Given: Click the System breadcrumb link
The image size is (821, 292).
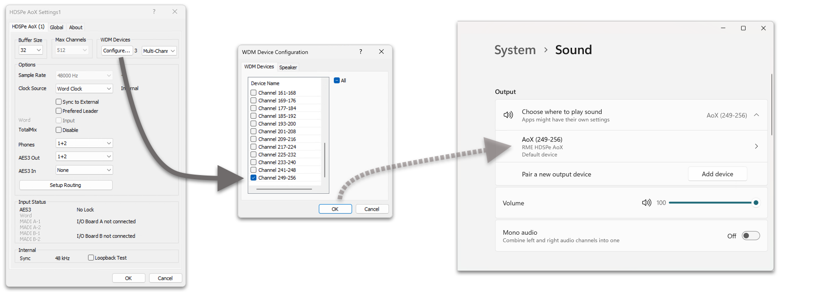Looking at the screenshot, I should coord(515,50).
